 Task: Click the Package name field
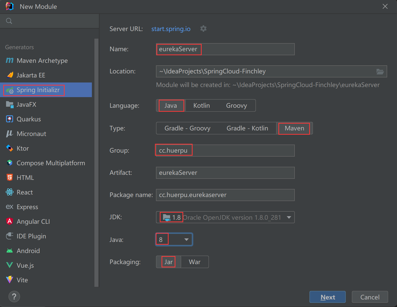[225, 195]
